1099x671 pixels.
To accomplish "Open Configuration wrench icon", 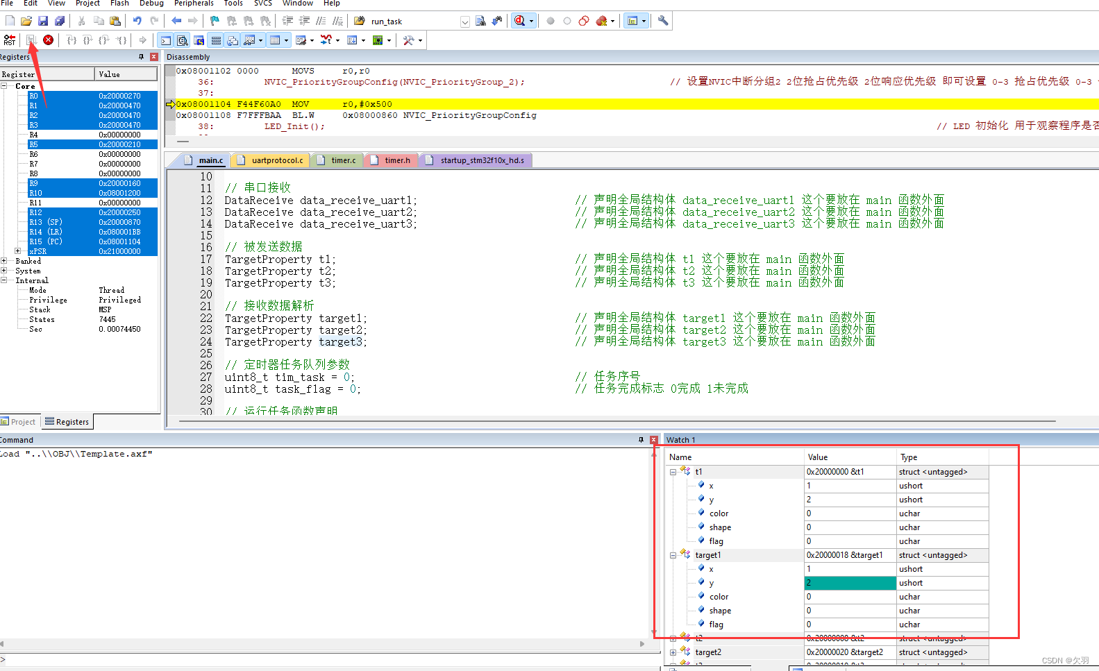I will click(x=663, y=21).
